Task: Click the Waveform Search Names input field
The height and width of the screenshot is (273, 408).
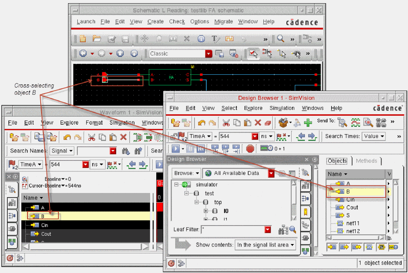Action: [x=93, y=151]
